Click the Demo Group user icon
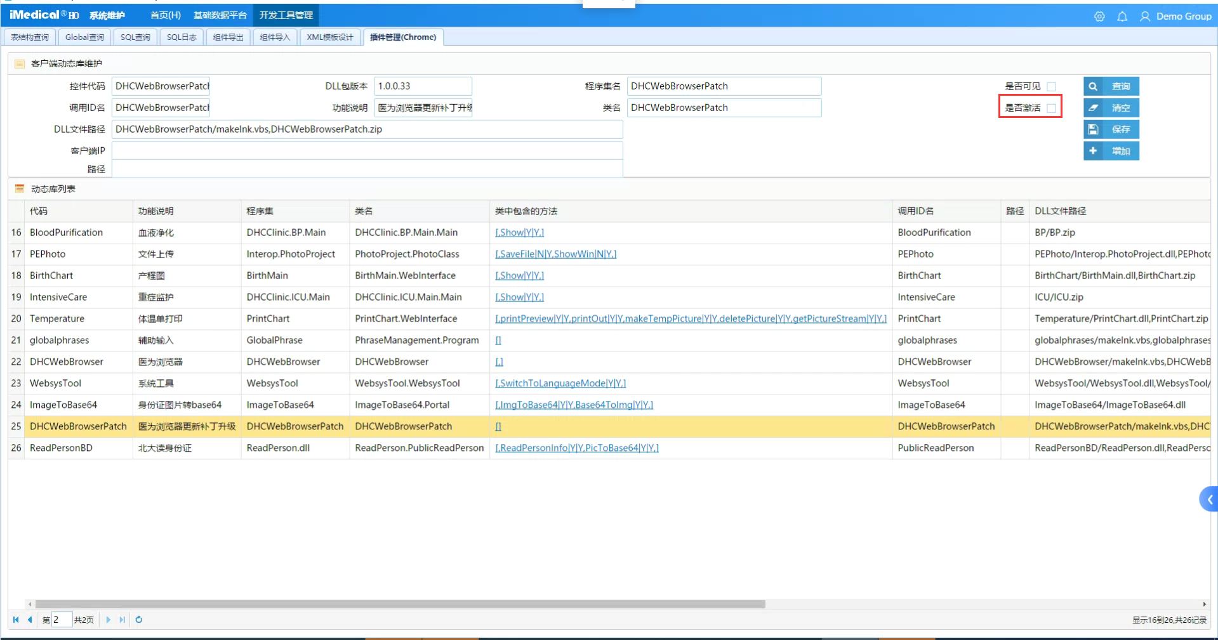Image resolution: width=1218 pixels, height=640 pixels. point(1145,16)
